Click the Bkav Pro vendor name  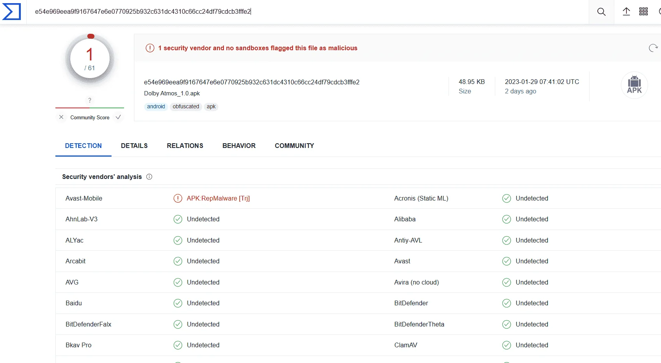coord(78,345)
